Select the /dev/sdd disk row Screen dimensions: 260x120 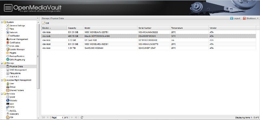click(149, 44)
